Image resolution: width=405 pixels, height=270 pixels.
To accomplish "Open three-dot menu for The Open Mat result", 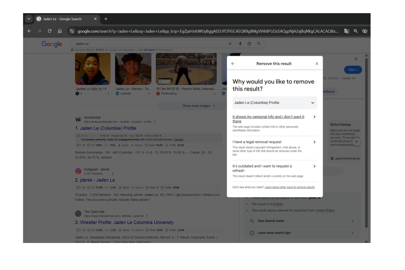I will pyautogui.click(x=147, y=216).
